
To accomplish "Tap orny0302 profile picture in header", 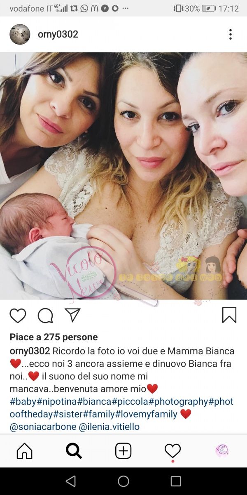I will (20, 34).
